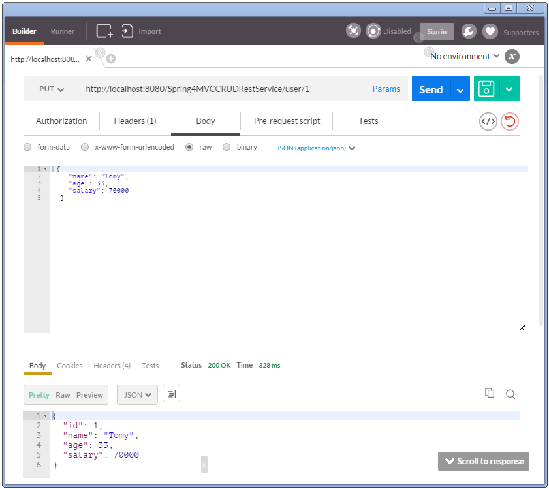Open the Interceptor proxy satellite icon
Viewport: 549px width, 489px height.
[x=353, y=31]
